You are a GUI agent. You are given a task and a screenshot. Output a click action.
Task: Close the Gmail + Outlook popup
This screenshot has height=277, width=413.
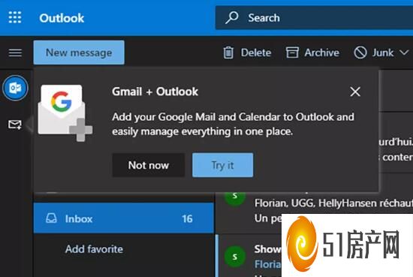pyautogui.click(x=355, y=92)
